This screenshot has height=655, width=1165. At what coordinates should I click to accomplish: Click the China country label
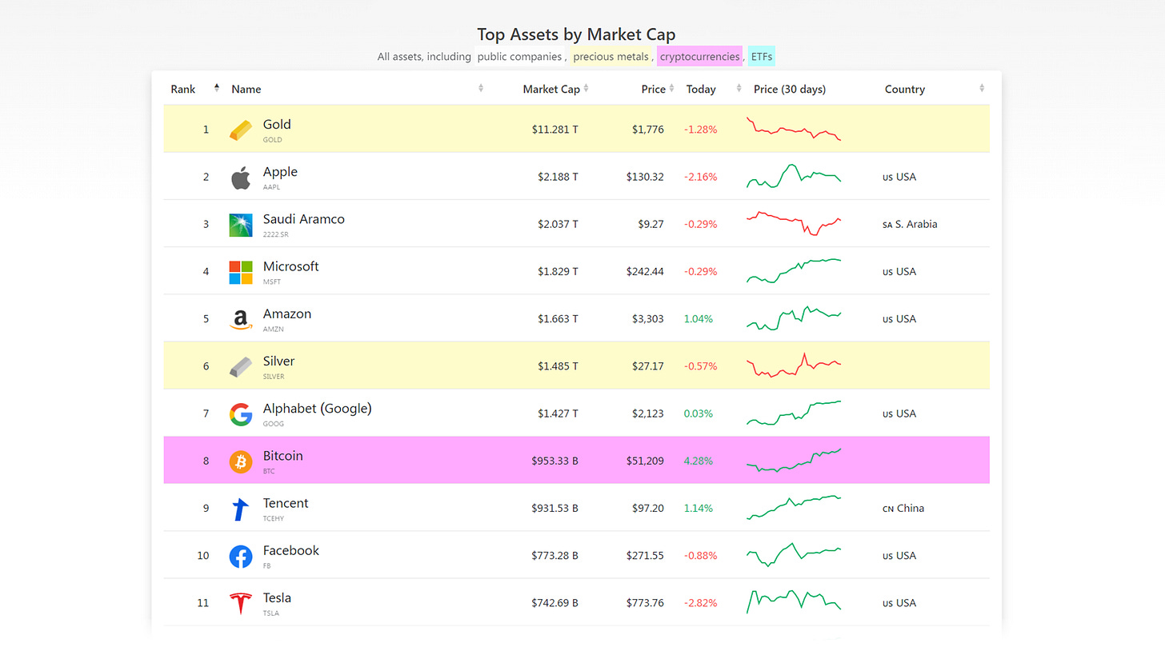[903, 509]
